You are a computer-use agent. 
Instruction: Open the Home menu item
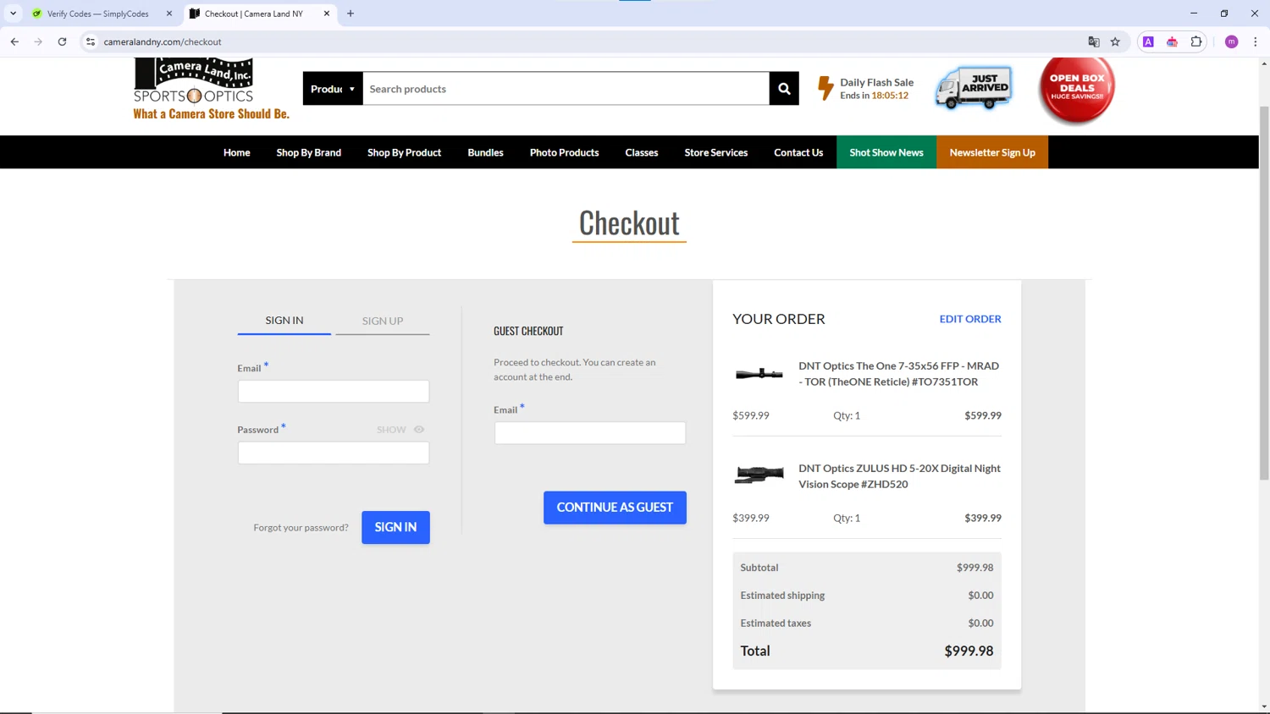tap(237, 152)
